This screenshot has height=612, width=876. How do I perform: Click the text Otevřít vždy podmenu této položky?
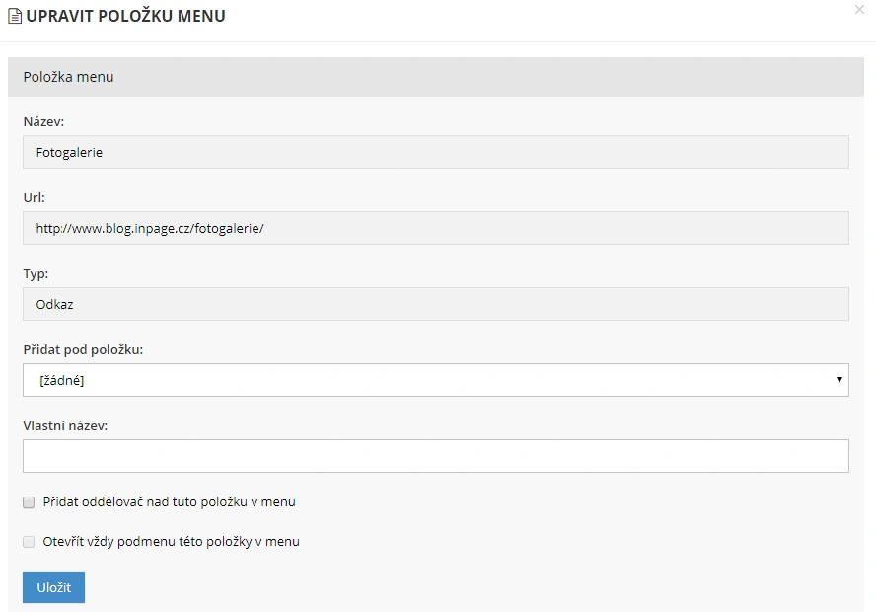[171, 542]
